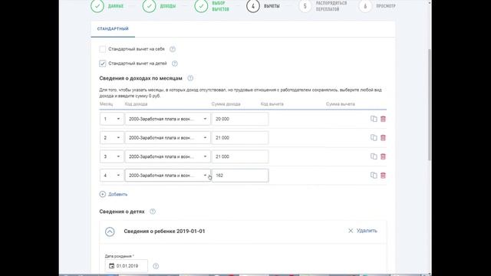Copy the month 3 income row
491x276 pixels.
[x=374, y=156]
